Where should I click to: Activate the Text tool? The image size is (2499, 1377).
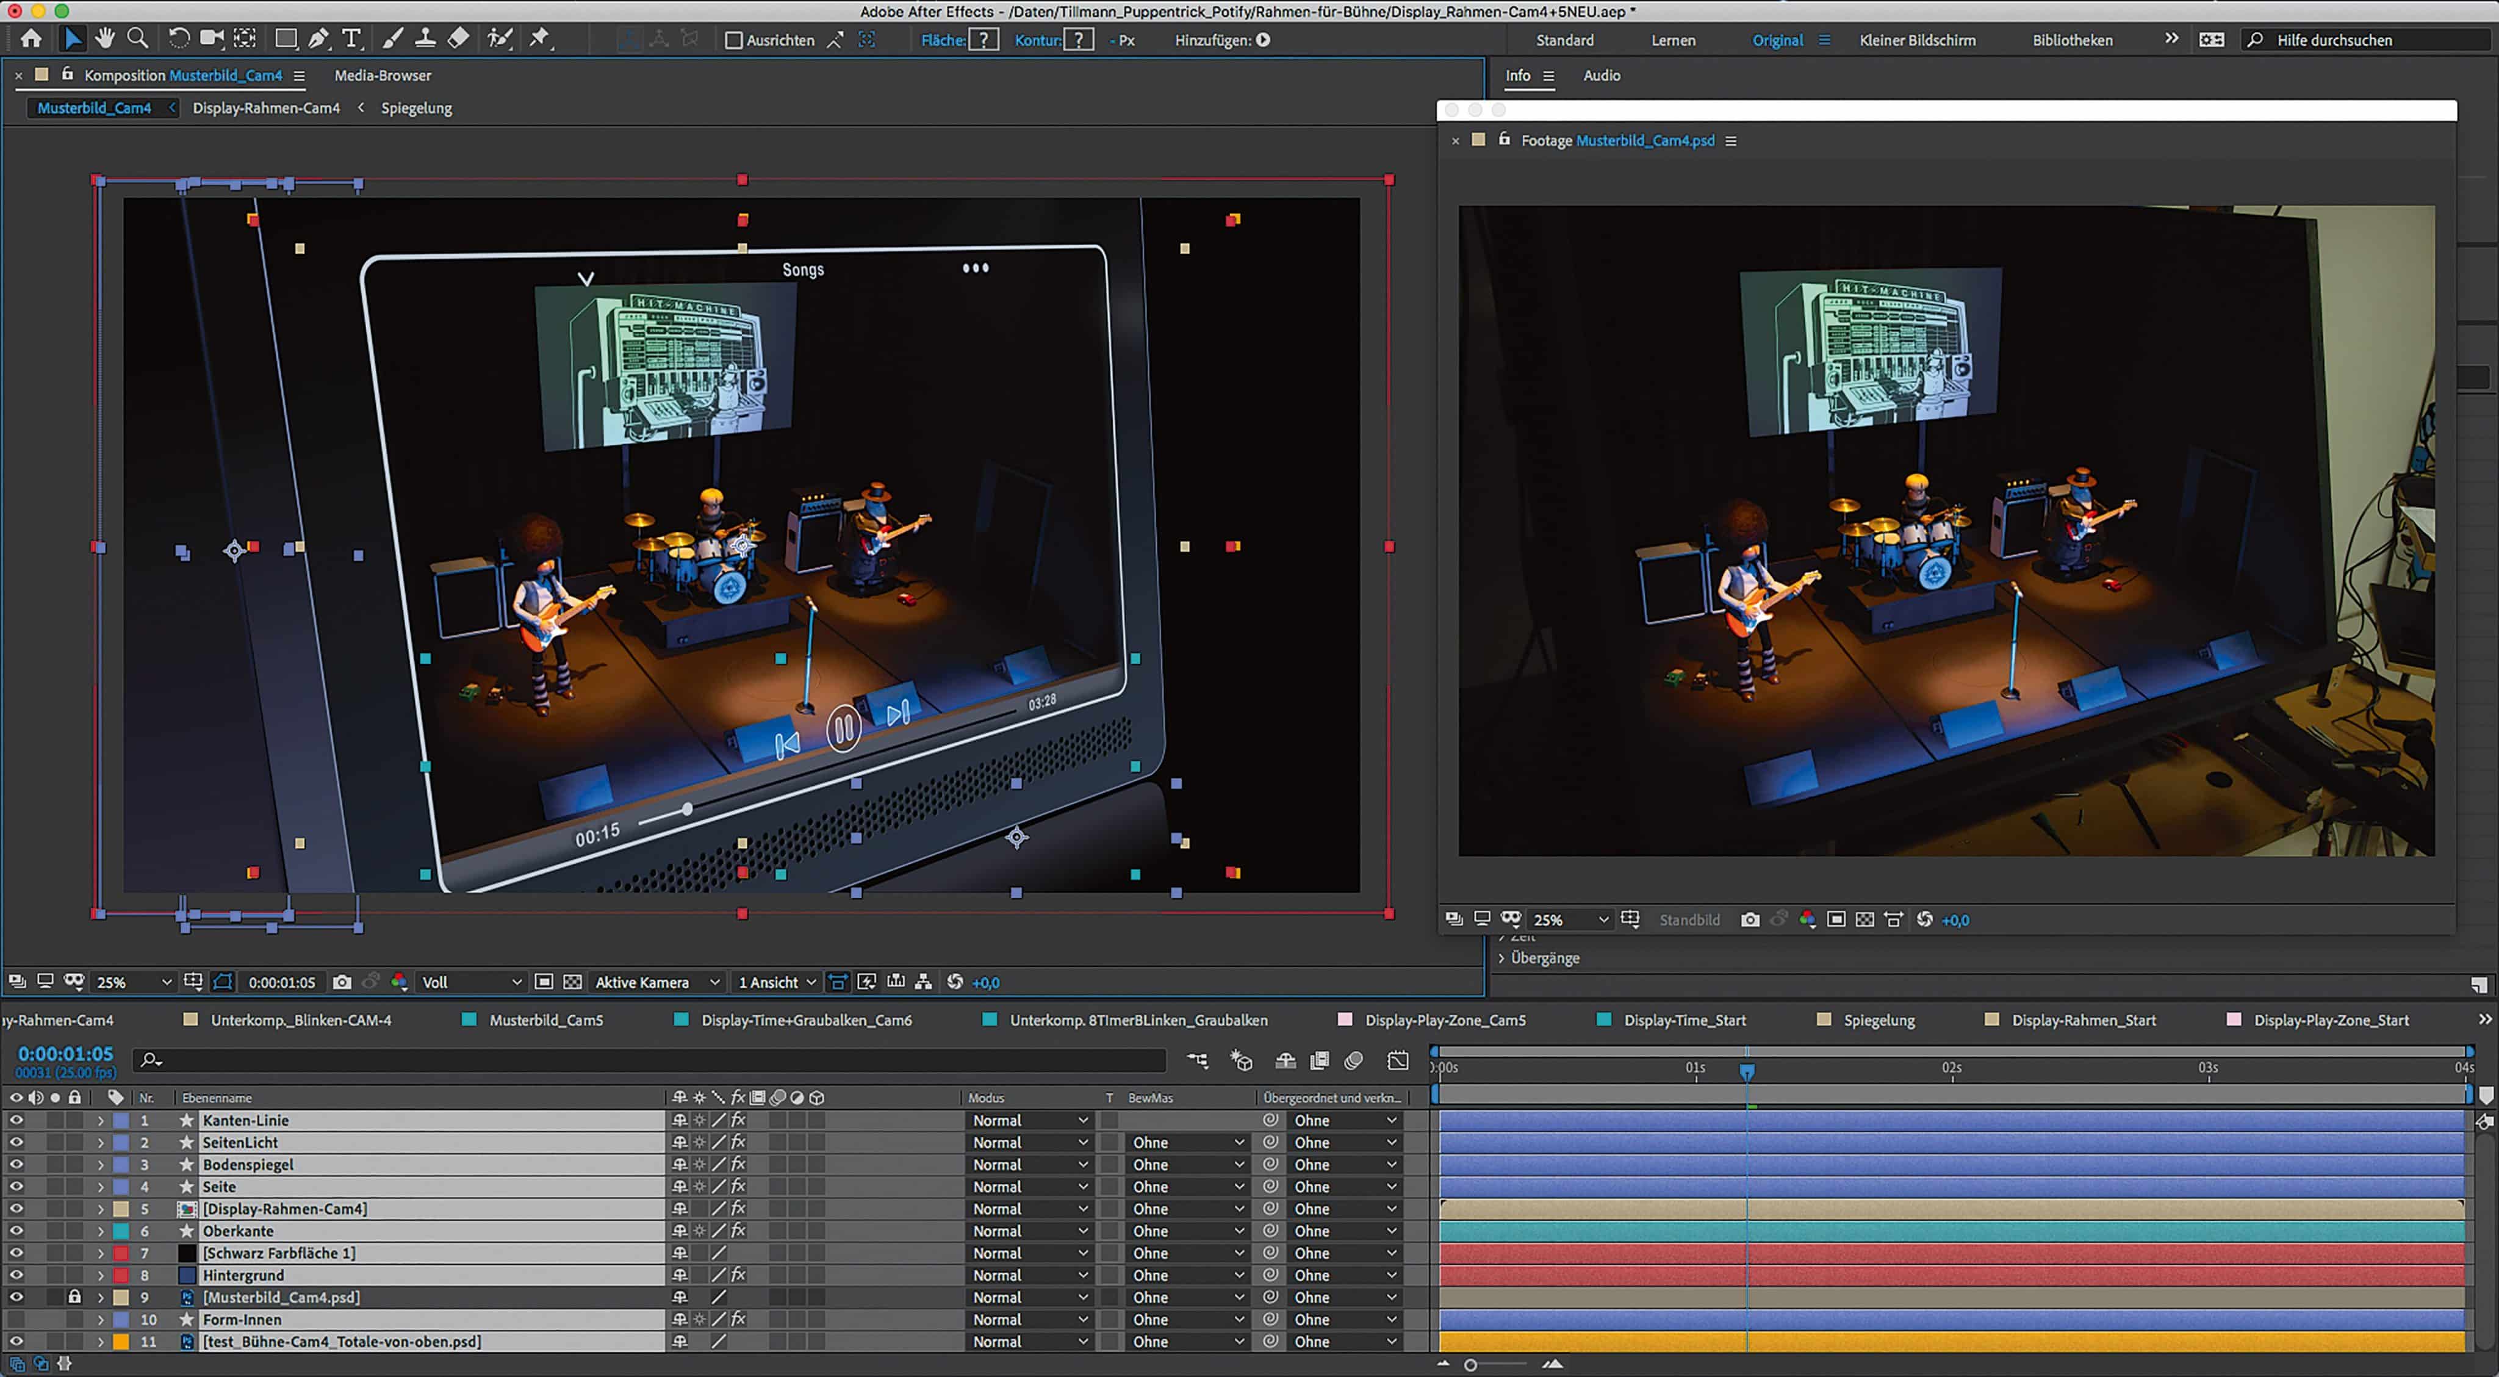point(352,39)
